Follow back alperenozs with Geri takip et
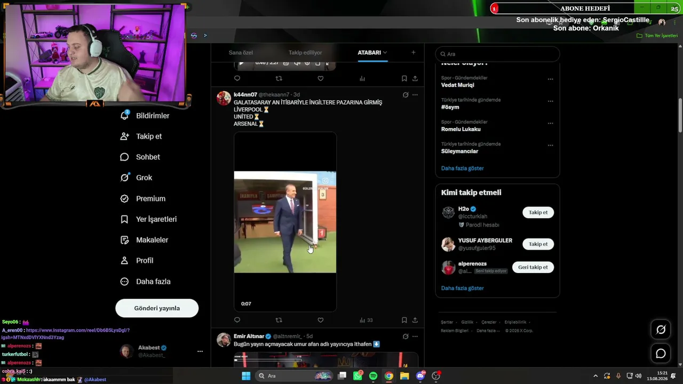Screen dimensions: 683x384 [533, 267]
